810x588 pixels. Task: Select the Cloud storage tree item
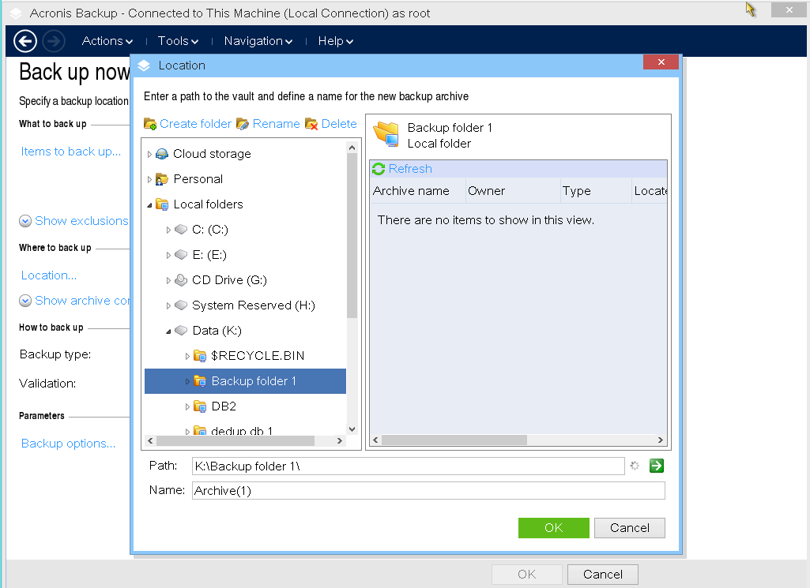point(212,154)
